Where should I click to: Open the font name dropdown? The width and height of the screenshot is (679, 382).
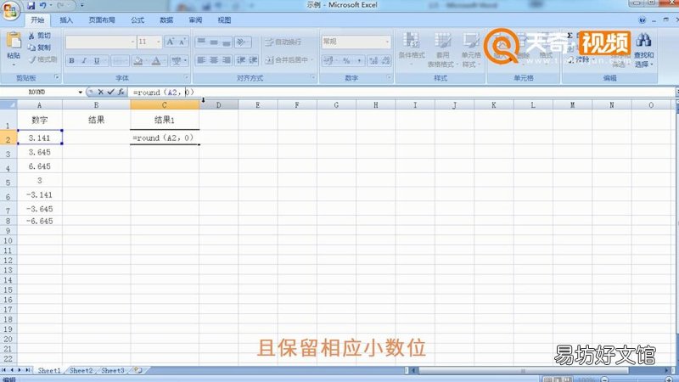click(x=132, y=42)
